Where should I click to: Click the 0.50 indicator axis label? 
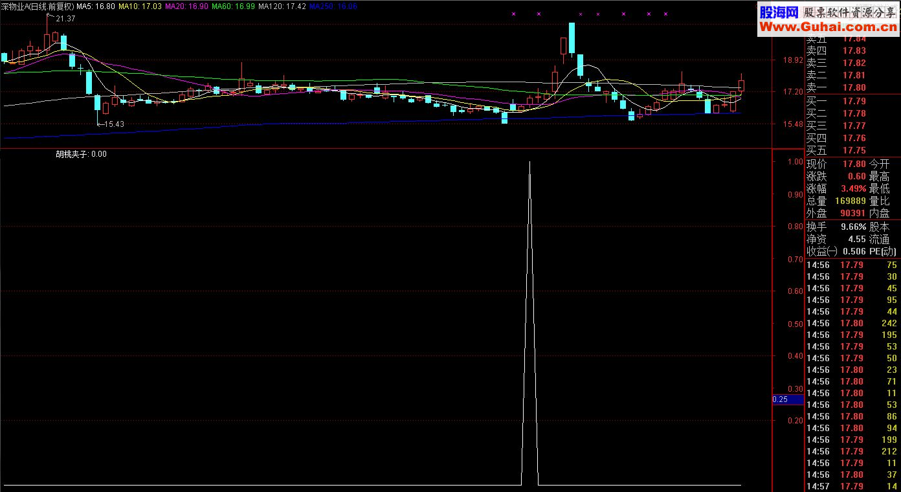tap(795, 324)
